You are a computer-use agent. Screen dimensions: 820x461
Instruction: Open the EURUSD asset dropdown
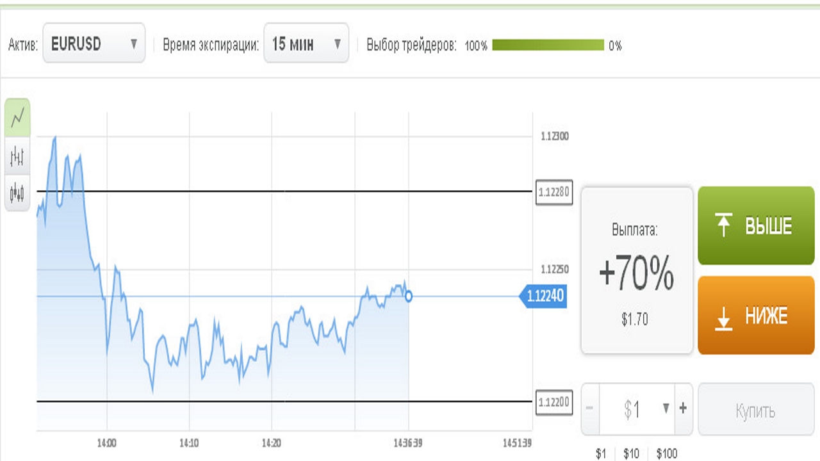click(94, 44)
